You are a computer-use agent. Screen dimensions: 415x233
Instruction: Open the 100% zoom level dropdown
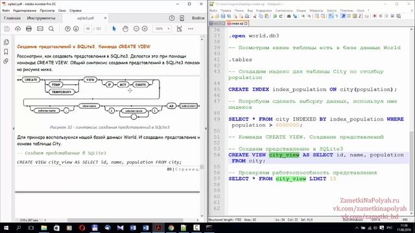tap(162, 28)
